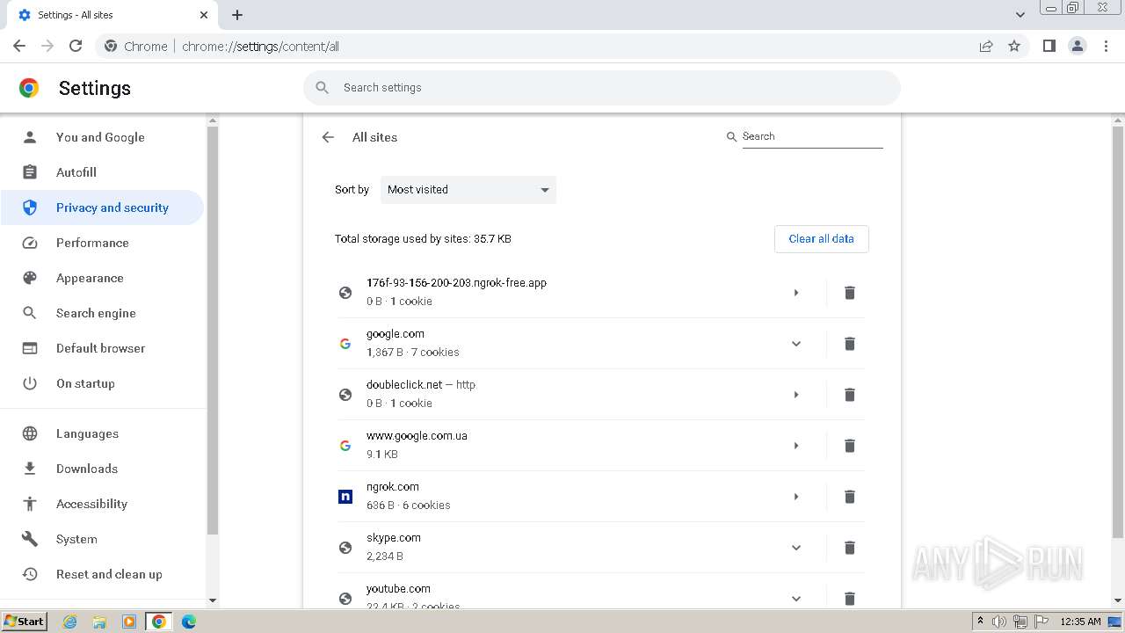Expand youtube.com site group
This screenshot has width=1125, height=633.
(x=796, y=599)
